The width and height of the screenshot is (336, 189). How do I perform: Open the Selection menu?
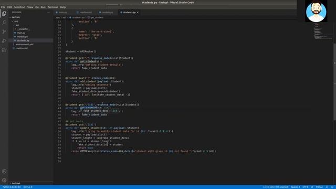tap(19, 7)
